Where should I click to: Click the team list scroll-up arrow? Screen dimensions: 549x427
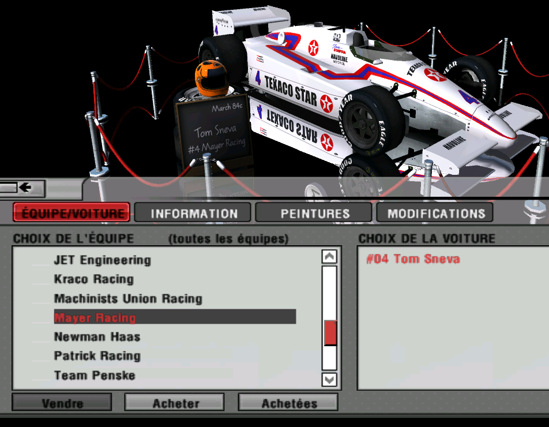click(329, 256)
